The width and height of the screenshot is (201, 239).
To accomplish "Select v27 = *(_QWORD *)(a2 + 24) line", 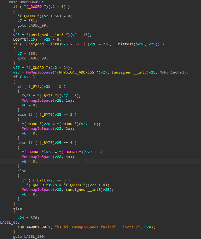I will [43, 68].
